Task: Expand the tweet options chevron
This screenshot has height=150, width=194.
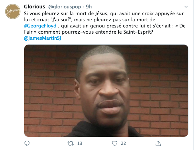Action: coord(186,7)
